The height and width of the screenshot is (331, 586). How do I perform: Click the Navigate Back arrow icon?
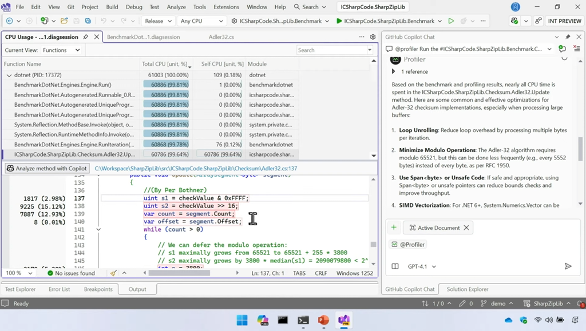coord(10,21)
